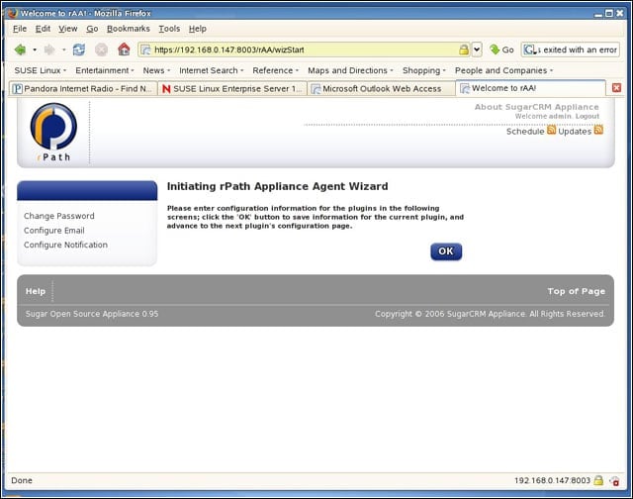Image resolution: width=633 pixels, height=499 pixels.
Task: Click Top of Page link
Action: click(577, 291)
